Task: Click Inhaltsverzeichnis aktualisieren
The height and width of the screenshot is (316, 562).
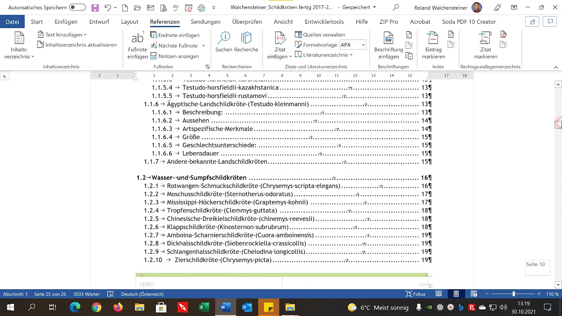Action: tap(77, 45)
